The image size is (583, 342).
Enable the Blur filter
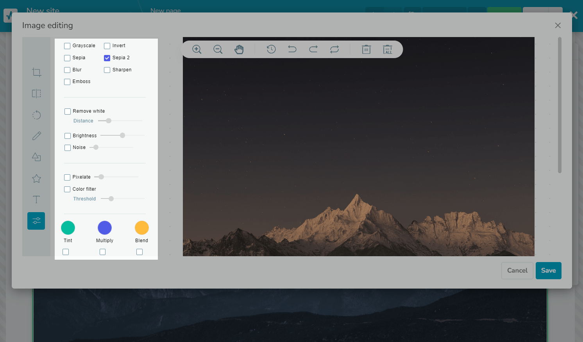[67, 70]
